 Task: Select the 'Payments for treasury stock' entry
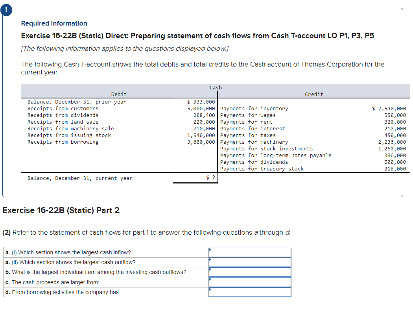264,169
